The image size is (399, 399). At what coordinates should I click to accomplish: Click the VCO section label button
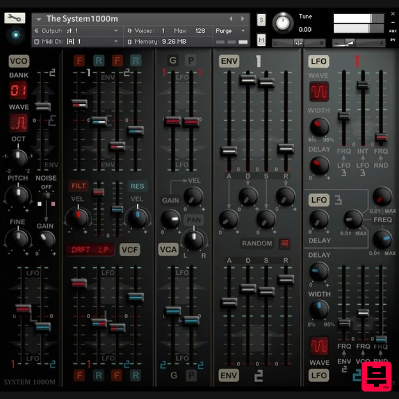coord(19,61)
